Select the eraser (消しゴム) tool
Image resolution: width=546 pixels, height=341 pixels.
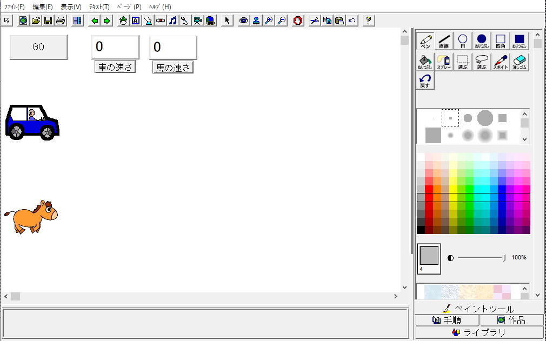point(519,62)
